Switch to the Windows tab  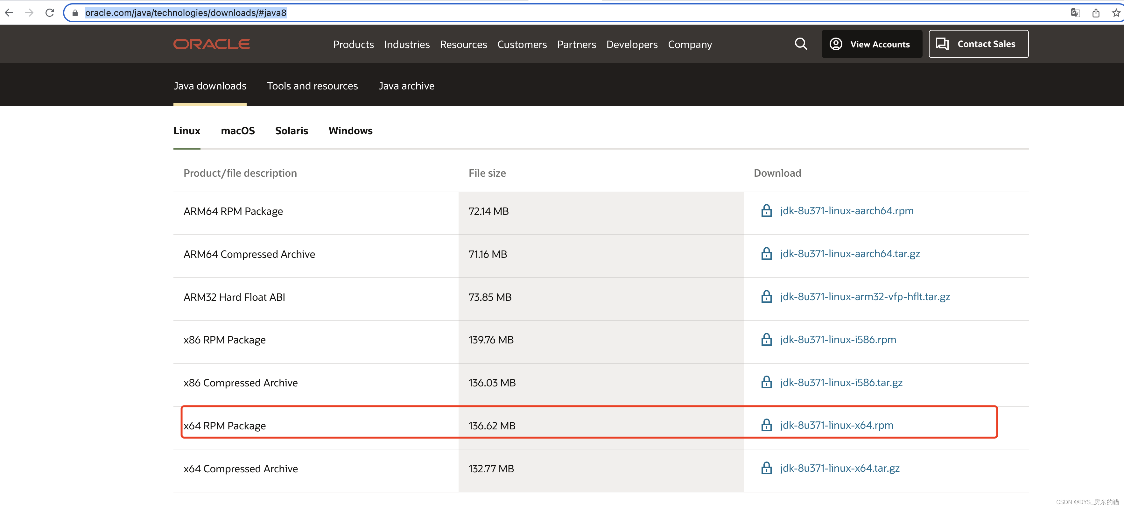coord(350,131)
